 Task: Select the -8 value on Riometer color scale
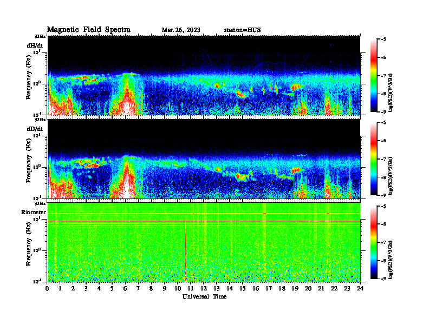pos(383,261)
